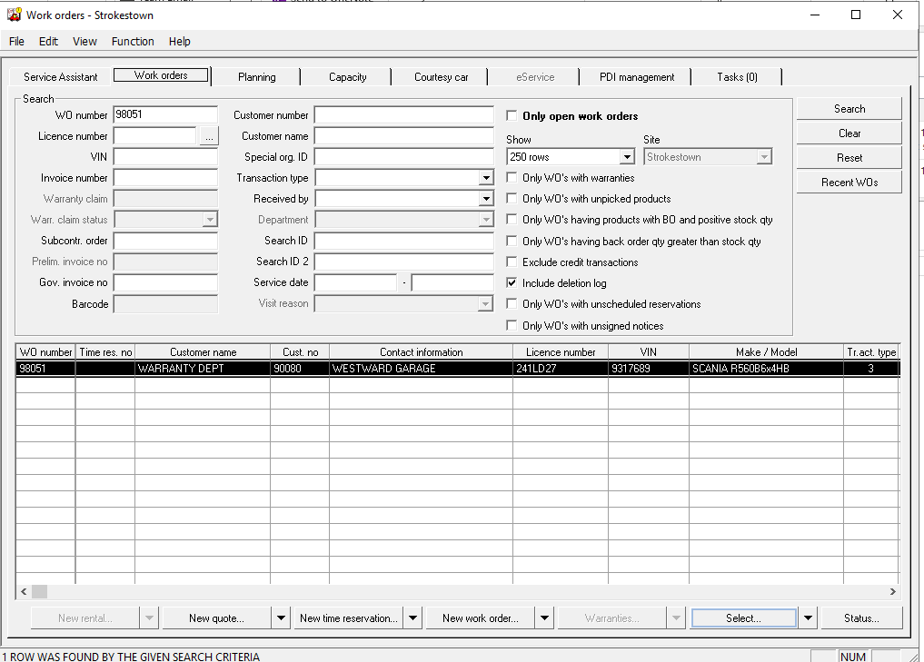
Task: Select the Work orders tab
Action: coord(161,75)
